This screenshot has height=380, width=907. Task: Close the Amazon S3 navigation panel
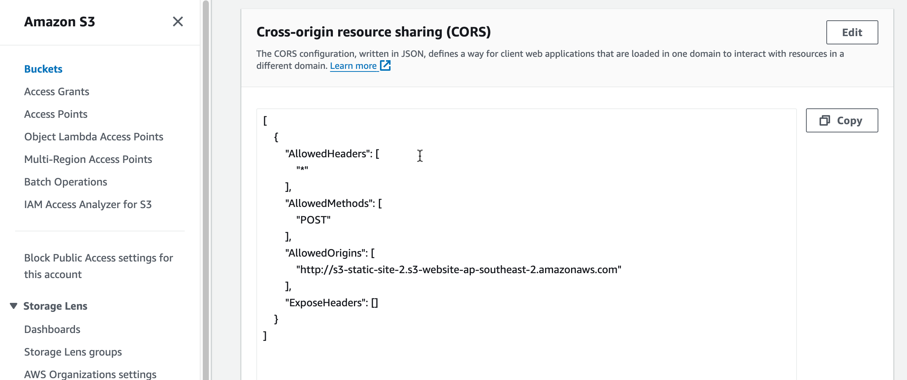178,21
